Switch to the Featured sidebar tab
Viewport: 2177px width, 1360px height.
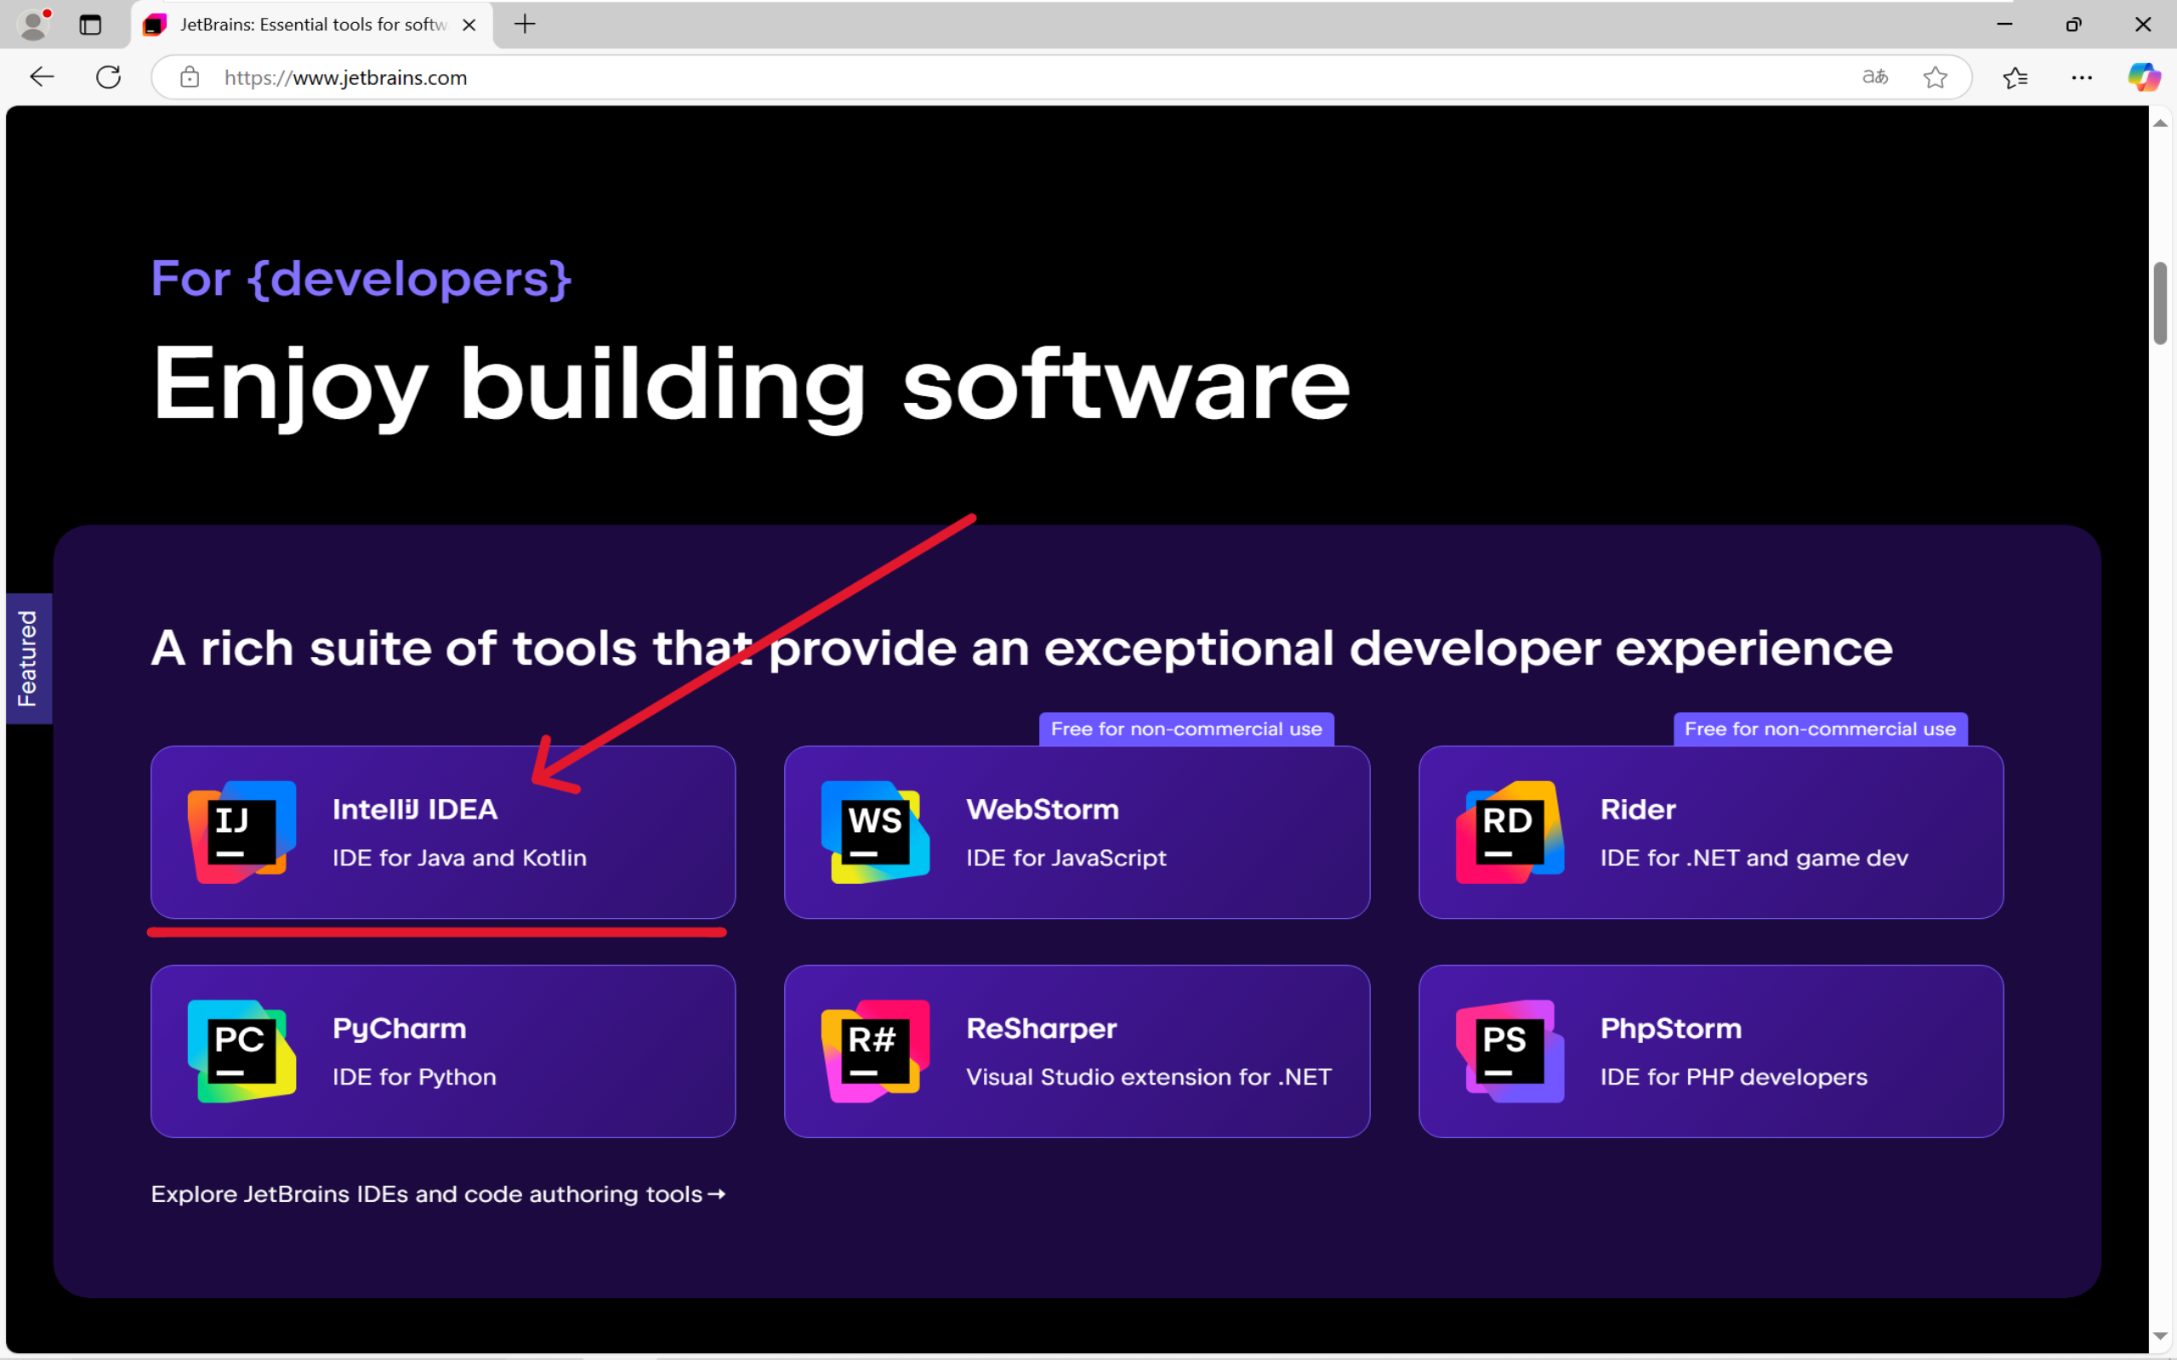coord(29,658)
